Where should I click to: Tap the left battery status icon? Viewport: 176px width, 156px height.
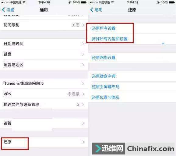click(x=84, y=2)
